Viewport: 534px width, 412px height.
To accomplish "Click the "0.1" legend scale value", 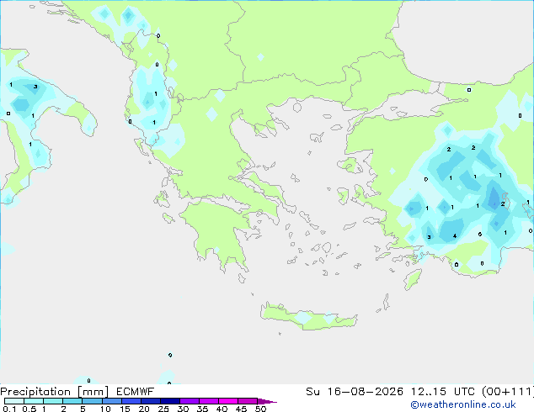I will coord(8,409).
